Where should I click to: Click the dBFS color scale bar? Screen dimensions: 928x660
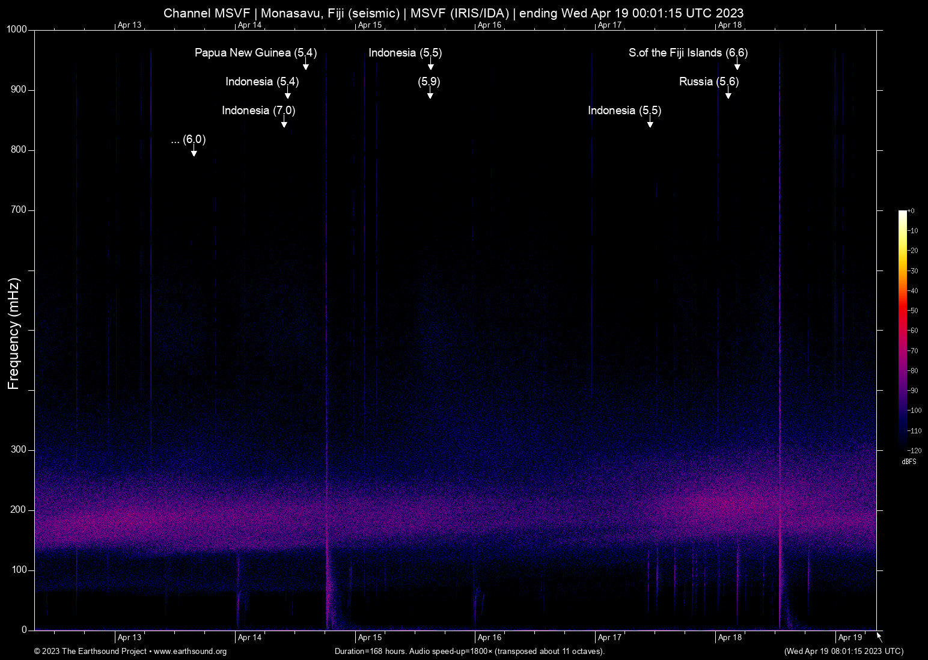[x=902, y=329]
